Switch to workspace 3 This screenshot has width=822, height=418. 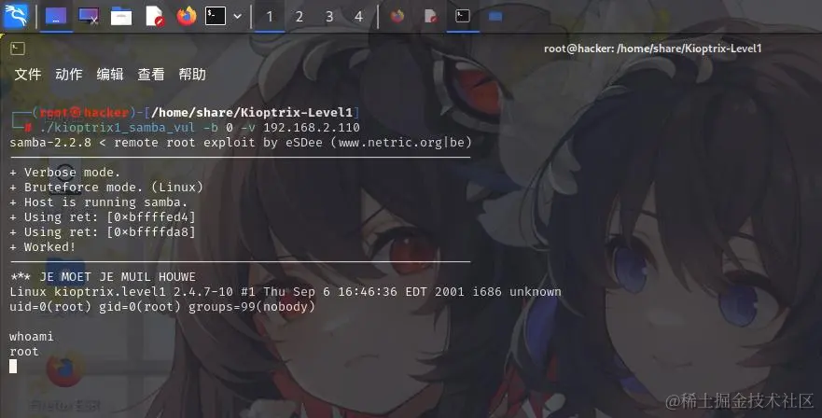[x=329, y=17]
